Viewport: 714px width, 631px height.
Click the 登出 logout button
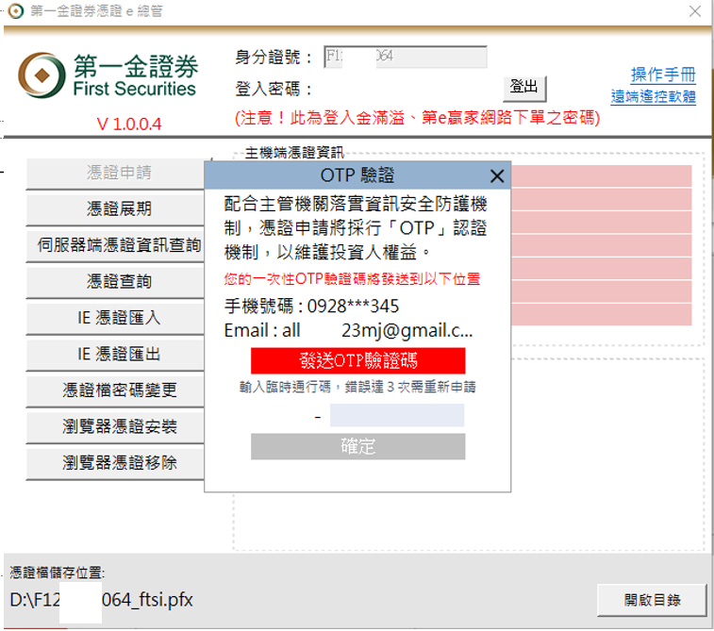[x=523, y=88]
